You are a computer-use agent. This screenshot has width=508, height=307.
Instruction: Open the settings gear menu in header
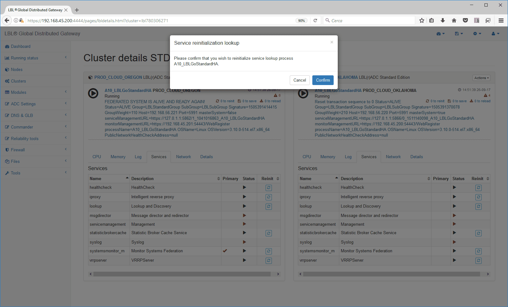(477, 34)
